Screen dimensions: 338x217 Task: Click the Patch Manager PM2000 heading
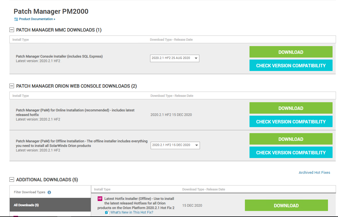coord(51,11)
